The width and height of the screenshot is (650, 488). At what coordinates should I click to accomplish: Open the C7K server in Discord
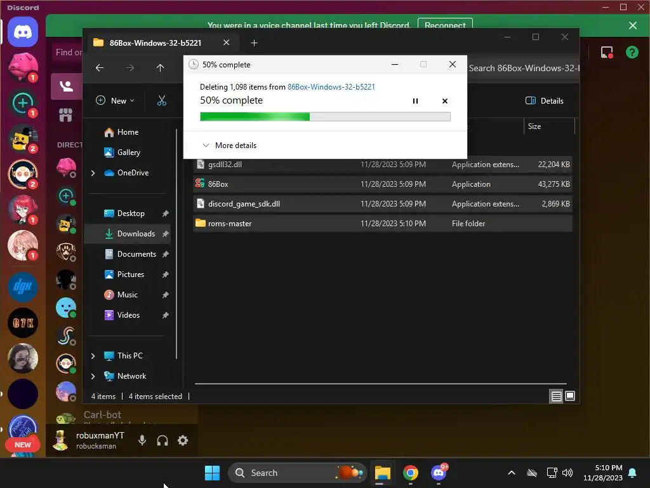[x=23, y=322]
